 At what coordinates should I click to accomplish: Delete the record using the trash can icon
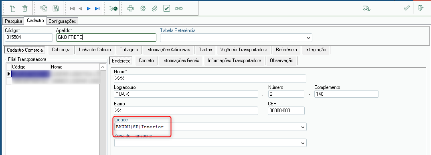(25, 8)
